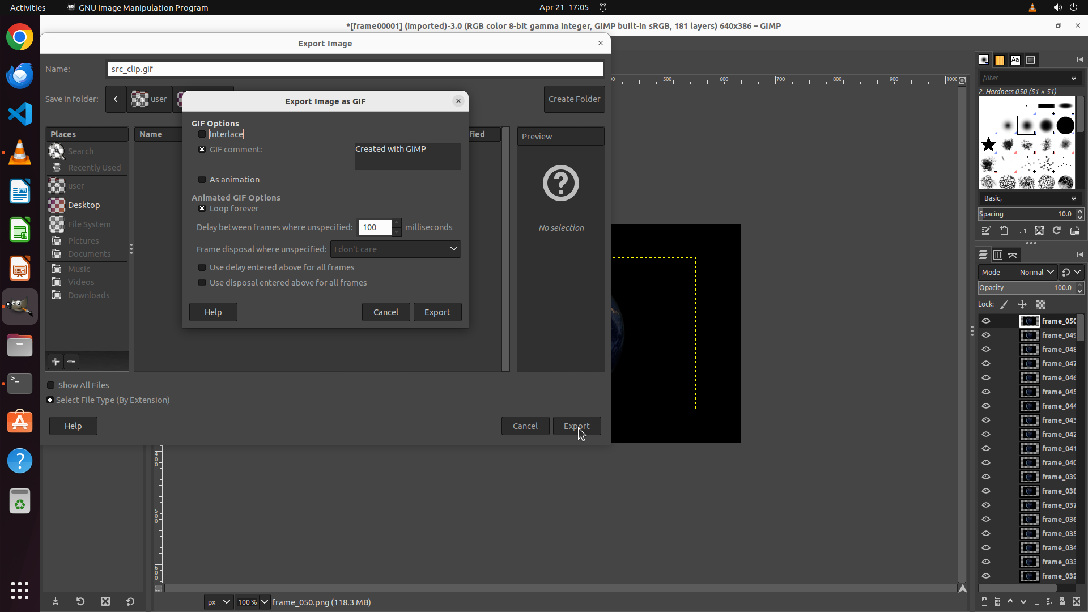Click the Create Folder button
1088x612 pixels.
coord(574,99)
